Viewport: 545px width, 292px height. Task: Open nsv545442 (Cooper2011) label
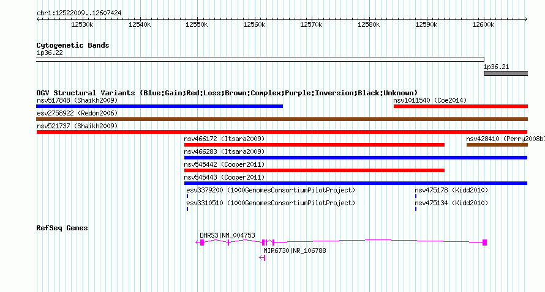[225, 164]
